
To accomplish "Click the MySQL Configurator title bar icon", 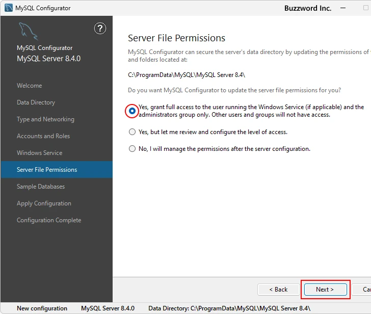I will tap(9, 8).
